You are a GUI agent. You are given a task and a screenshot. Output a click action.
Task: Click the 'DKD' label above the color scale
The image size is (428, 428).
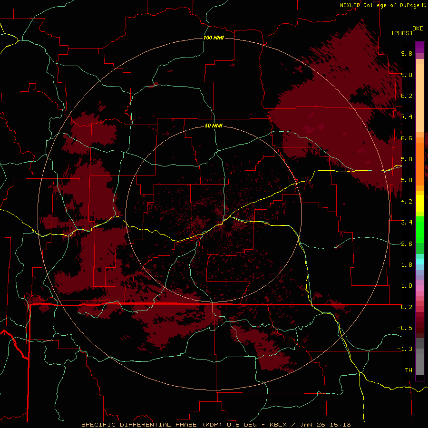tap(418, 29)
